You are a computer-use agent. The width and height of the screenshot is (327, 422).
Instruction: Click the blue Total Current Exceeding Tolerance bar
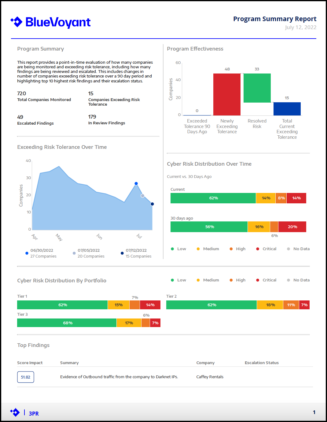[x=287, y=109]
